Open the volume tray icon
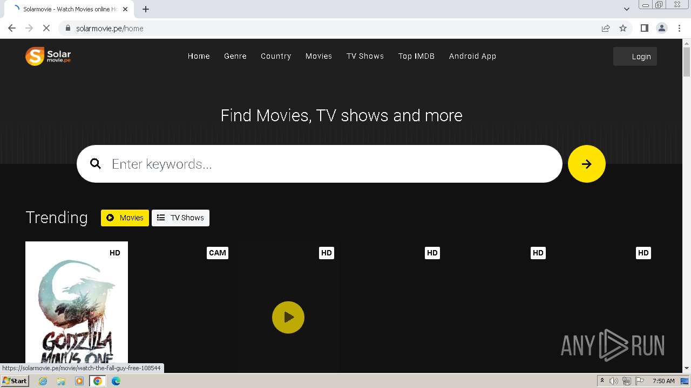 [x=614, y=381]
